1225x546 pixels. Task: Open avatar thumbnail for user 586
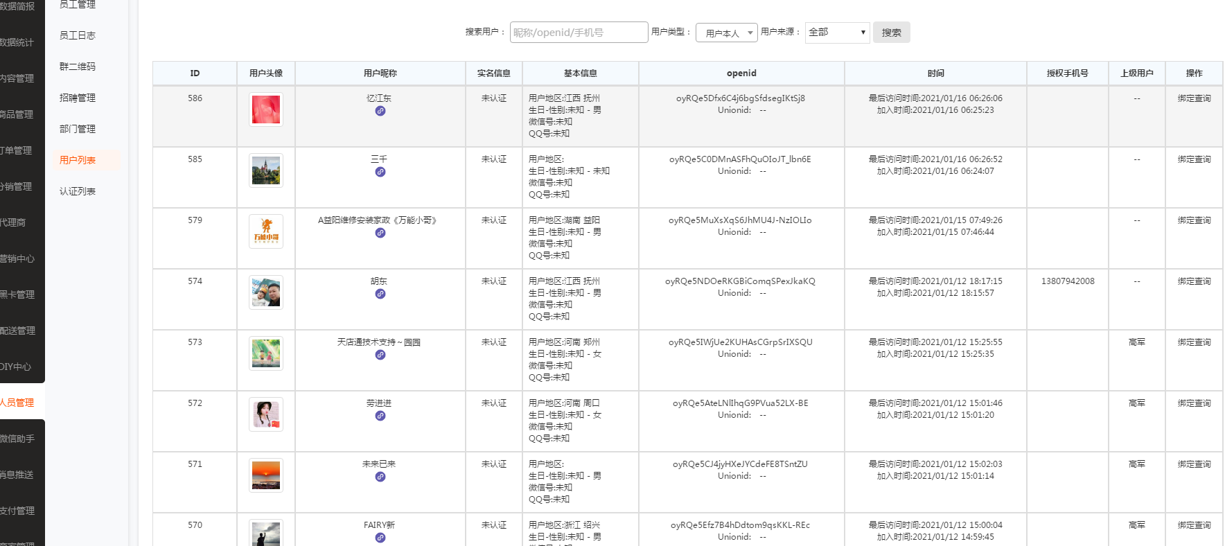pyautogui.click(x=266, y=109)
